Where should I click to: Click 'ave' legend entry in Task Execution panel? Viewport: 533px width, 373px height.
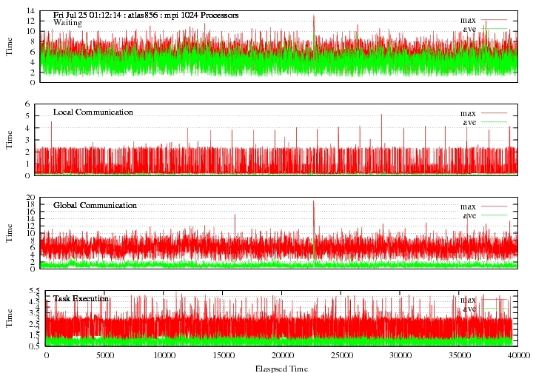(469, 309)
